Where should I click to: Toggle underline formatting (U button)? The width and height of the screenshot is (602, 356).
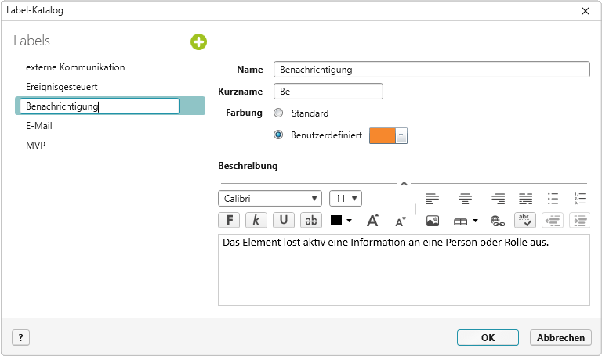pyautogui.click(x=284, y=221)
